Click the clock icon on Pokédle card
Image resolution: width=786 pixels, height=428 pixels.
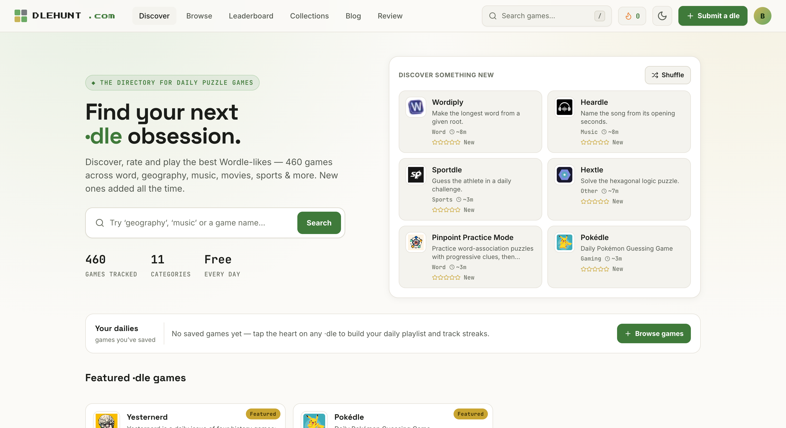607,259
